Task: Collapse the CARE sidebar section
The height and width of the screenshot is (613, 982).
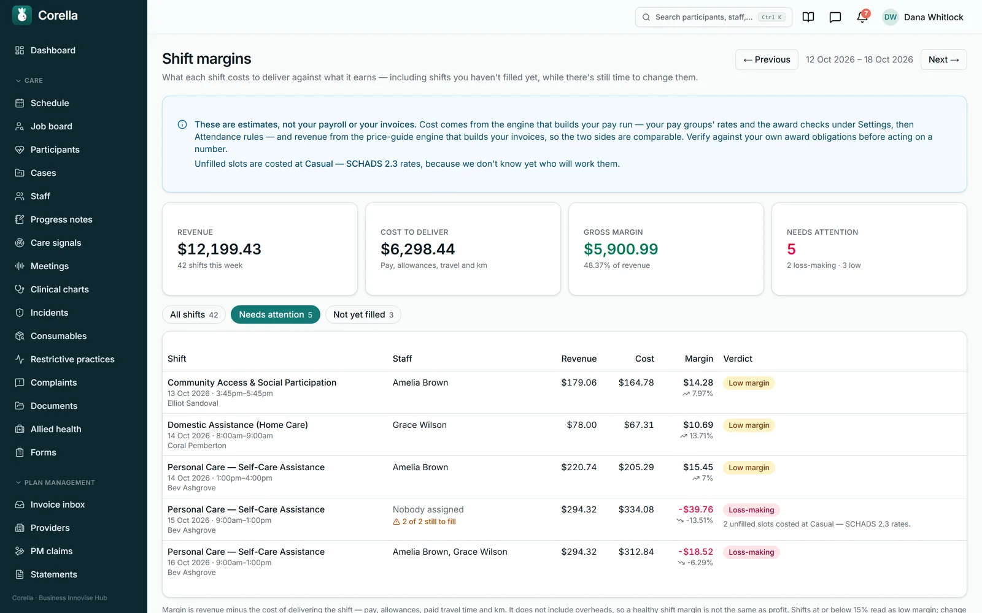Action: [29, 80]
